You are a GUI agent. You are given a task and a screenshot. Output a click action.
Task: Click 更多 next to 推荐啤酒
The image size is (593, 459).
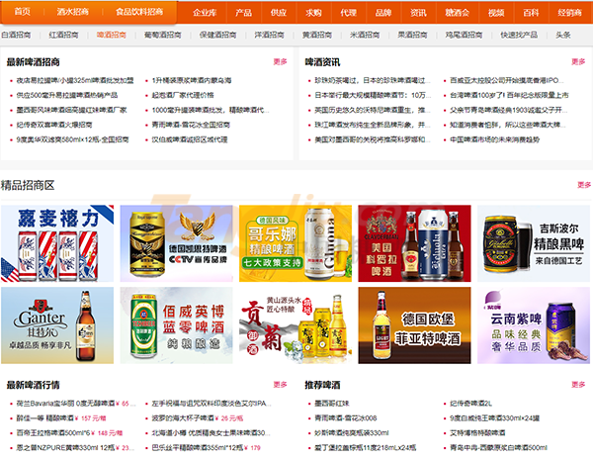coord(578,385)
